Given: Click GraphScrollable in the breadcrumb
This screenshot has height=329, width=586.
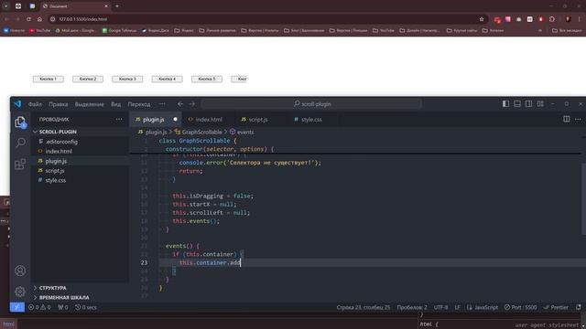Looking at the screenshot, I should pyautogui.click(x=201, y=132).
